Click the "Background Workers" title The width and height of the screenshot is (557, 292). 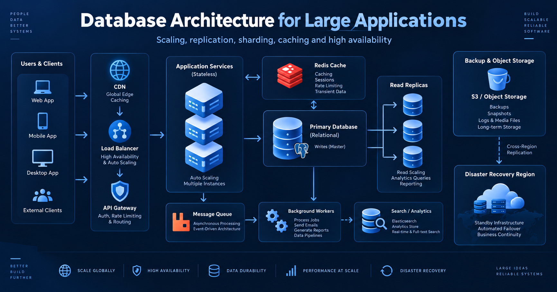[x=311, y=211]
